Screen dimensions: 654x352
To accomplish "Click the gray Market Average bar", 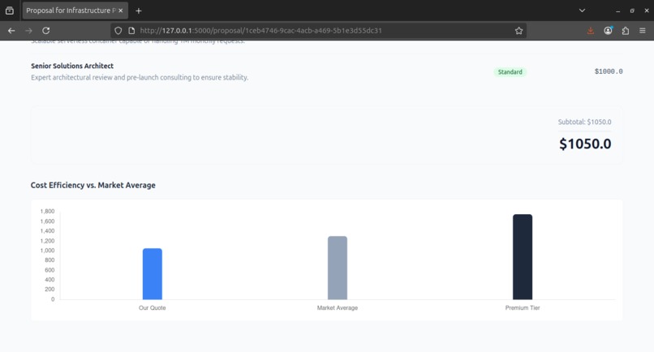I will [338, 268].
